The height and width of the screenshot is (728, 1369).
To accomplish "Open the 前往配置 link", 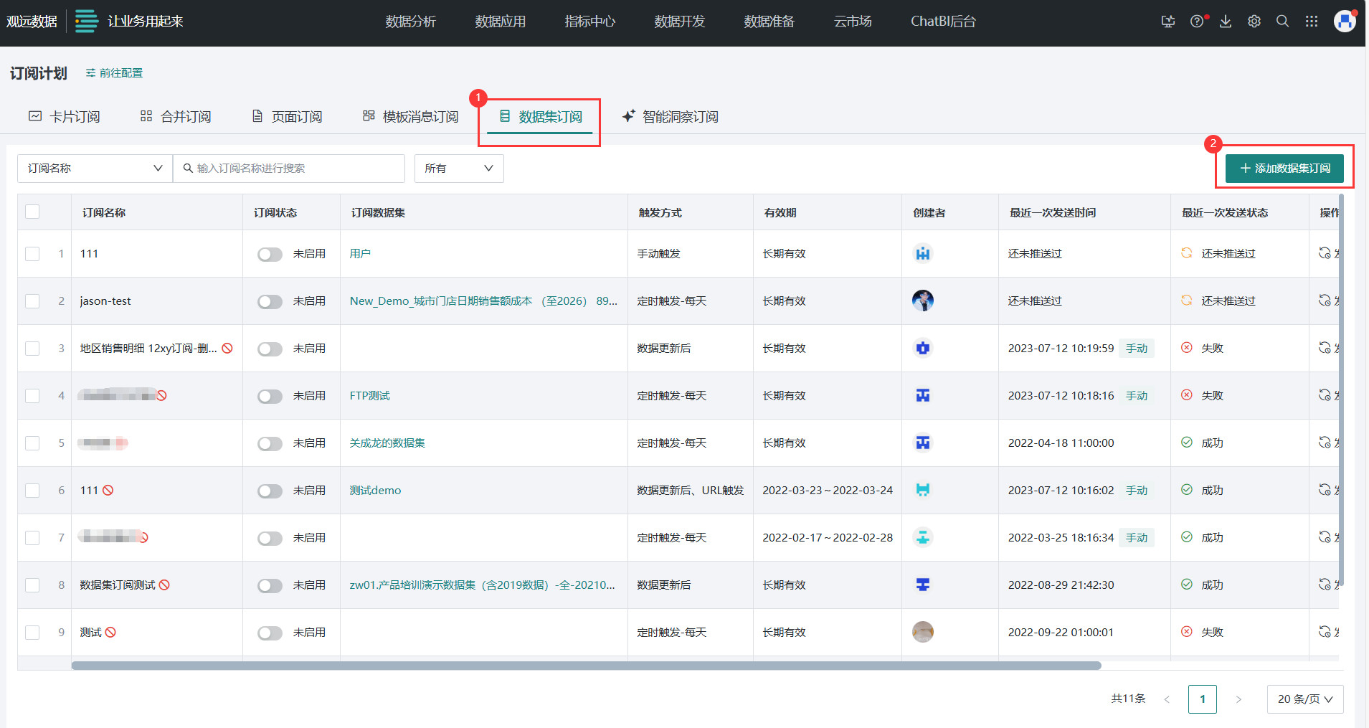I will pos(114,73).
